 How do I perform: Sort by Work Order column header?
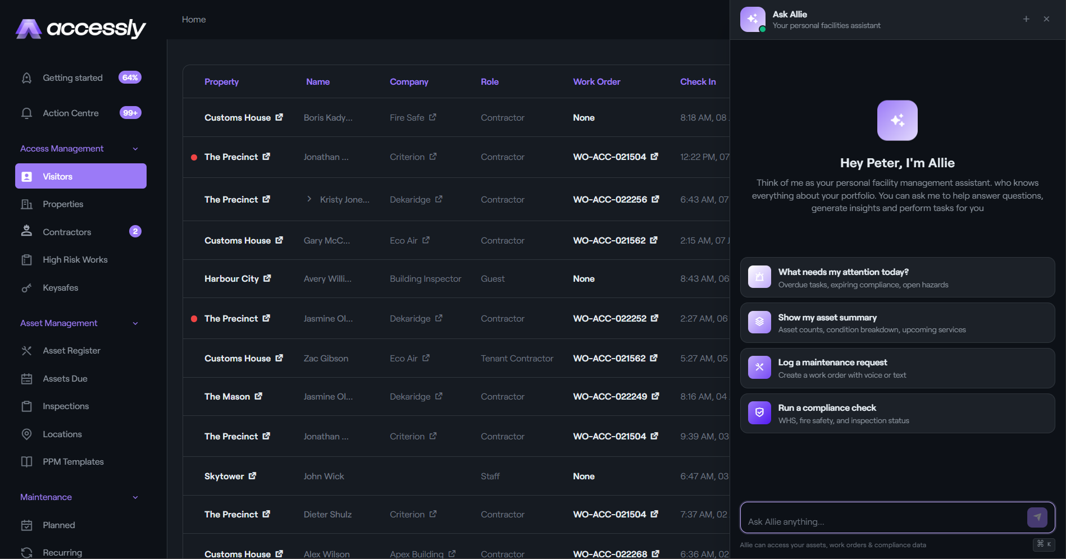point(596,82)
